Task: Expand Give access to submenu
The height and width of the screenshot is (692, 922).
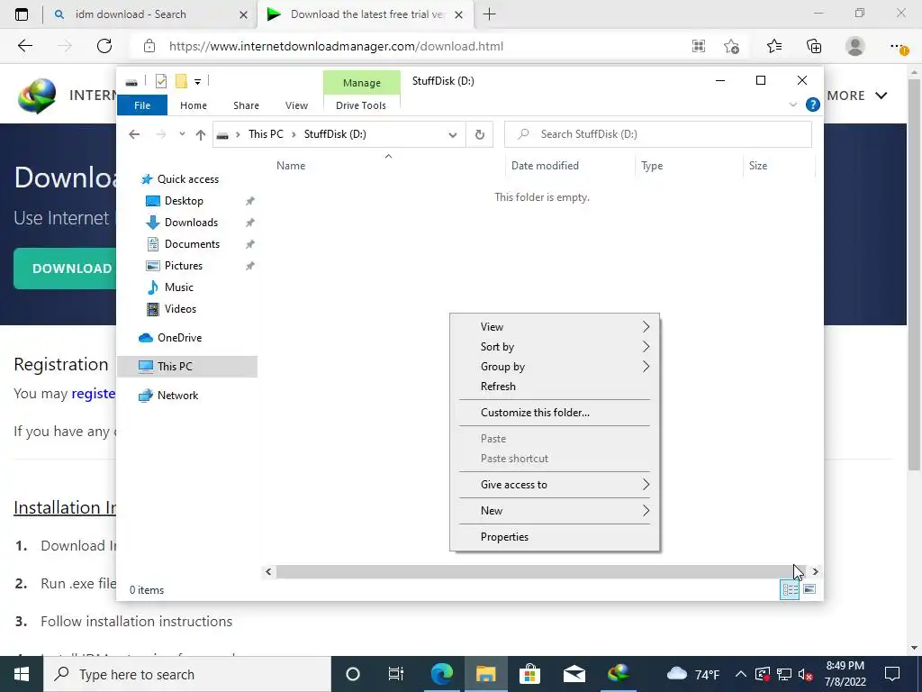Action: (555, 485)
